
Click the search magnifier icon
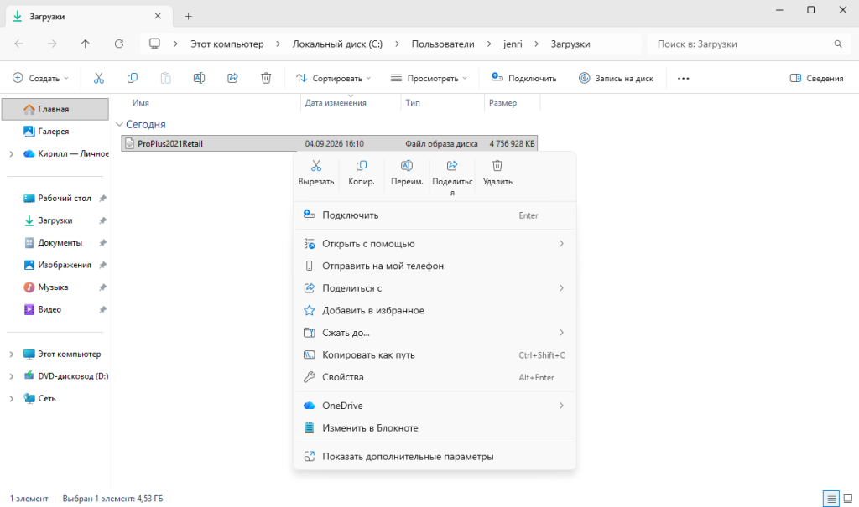[x=838, y=44]
